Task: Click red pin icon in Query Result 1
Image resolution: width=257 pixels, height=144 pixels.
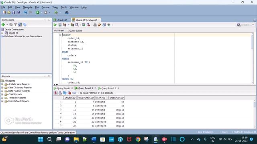Action: (55, 93)
